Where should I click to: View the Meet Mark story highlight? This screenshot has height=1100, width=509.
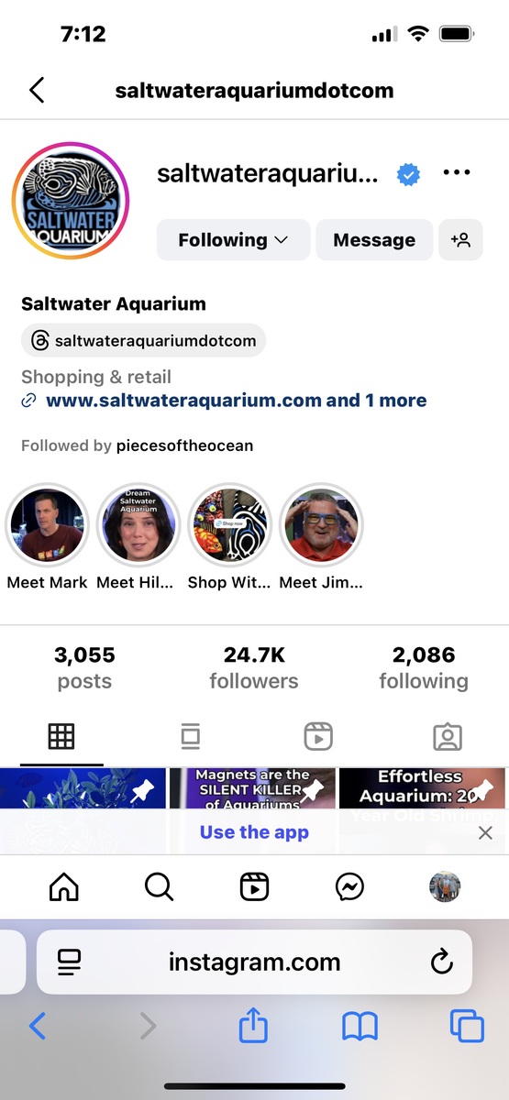coord(48,526)
